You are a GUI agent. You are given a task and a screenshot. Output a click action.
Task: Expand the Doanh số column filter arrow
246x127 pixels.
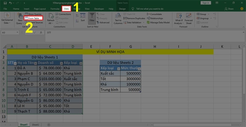[61, 63]
